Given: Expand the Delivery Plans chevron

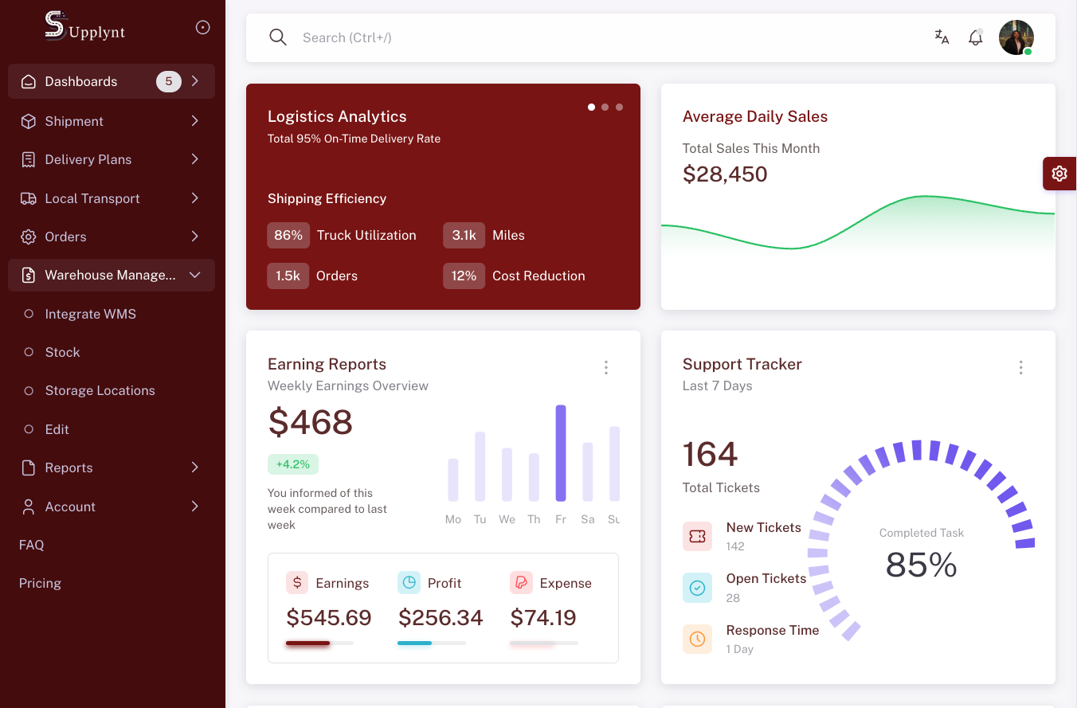Looking at the screenshot, I should (195, 159).
